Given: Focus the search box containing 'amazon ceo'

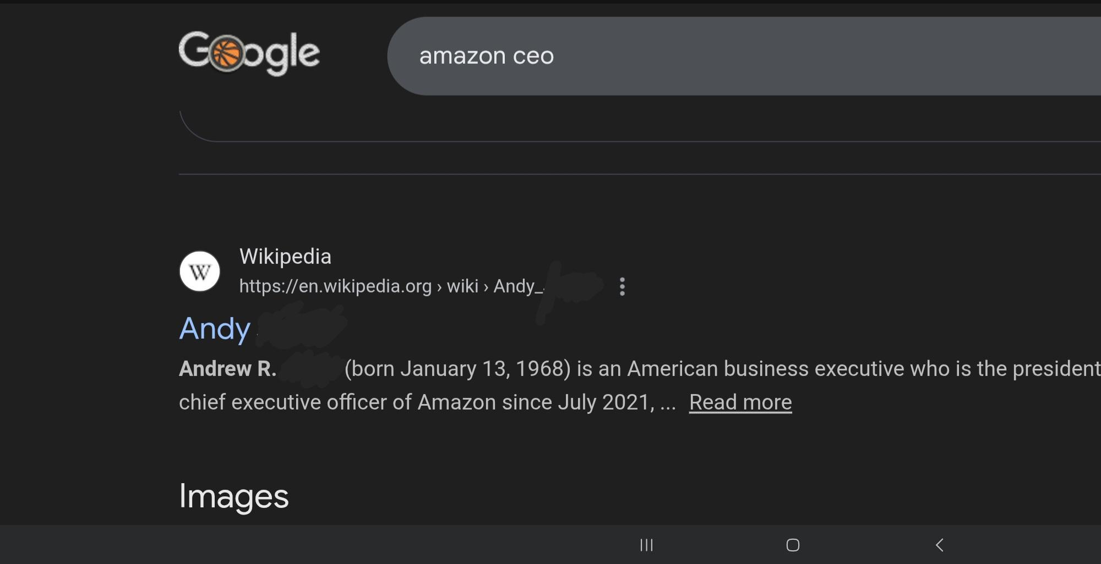Looking at the screenshot, I should 716,56.
